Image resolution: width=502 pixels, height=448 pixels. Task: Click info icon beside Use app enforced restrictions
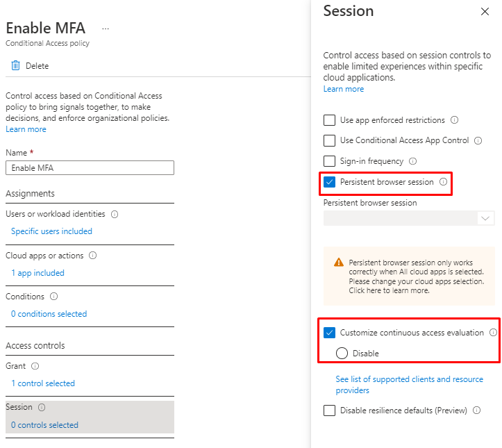click(454, 120)
